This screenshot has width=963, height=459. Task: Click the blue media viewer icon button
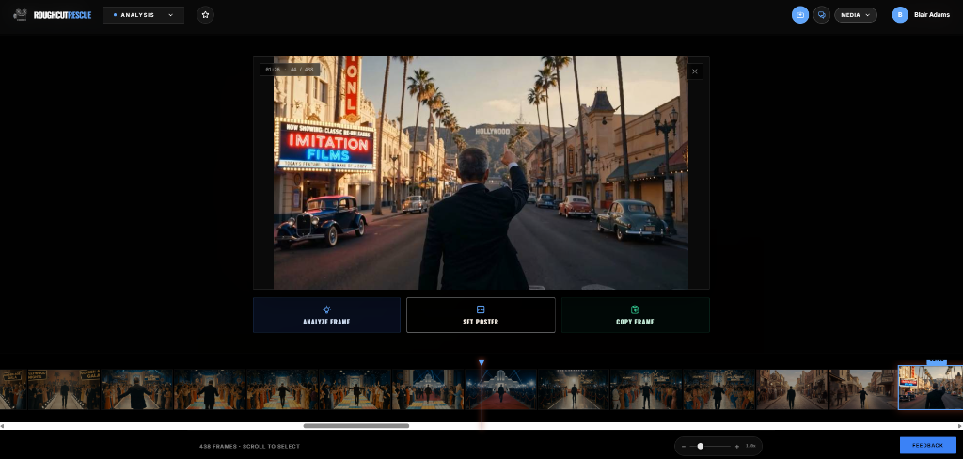[x=799, y=15]
